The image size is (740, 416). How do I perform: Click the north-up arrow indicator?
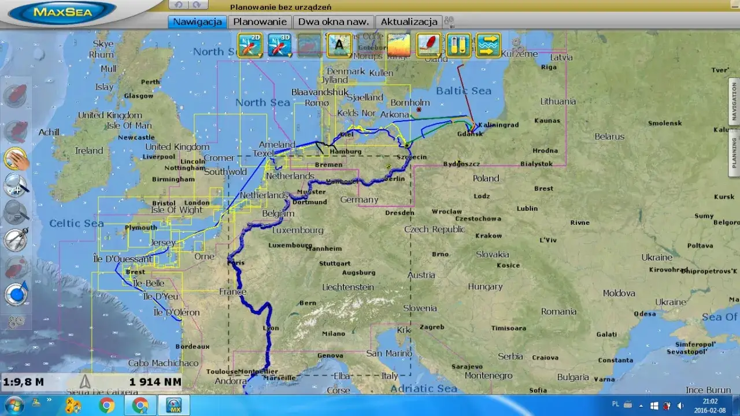85,381
